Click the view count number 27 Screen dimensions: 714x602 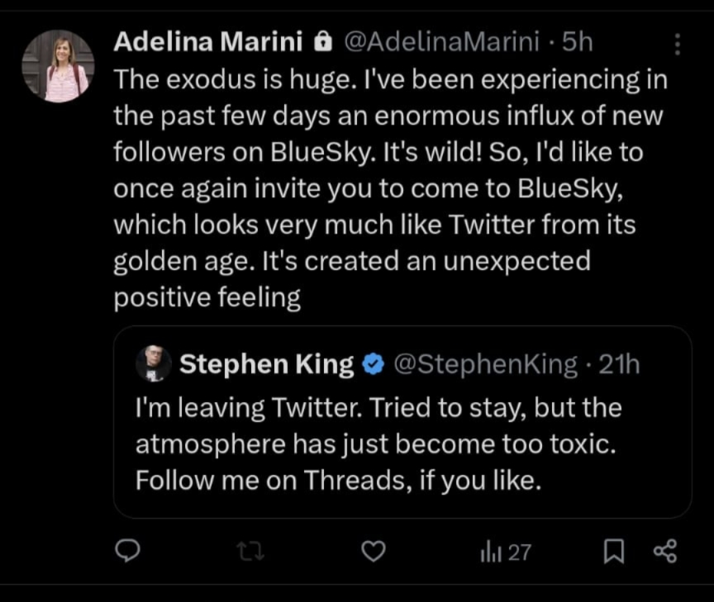coord(519,552)
